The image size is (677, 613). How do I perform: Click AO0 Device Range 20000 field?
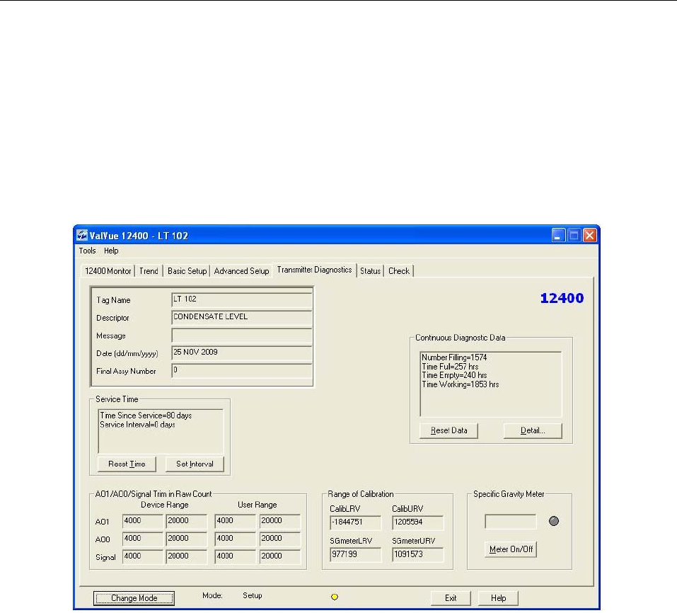187,539
